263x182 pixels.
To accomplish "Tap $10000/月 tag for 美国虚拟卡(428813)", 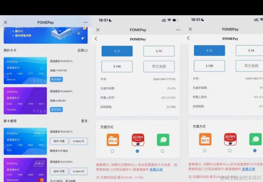I will pos(79,141).
